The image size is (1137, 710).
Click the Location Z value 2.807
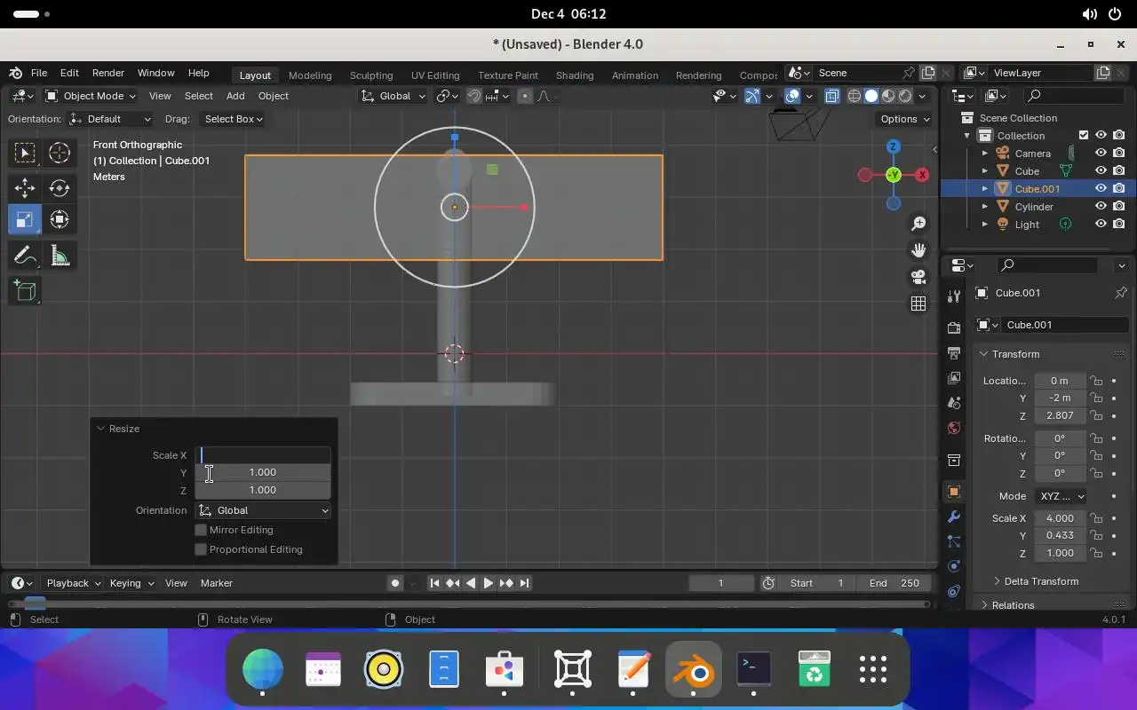click(x=1060, y=415)
